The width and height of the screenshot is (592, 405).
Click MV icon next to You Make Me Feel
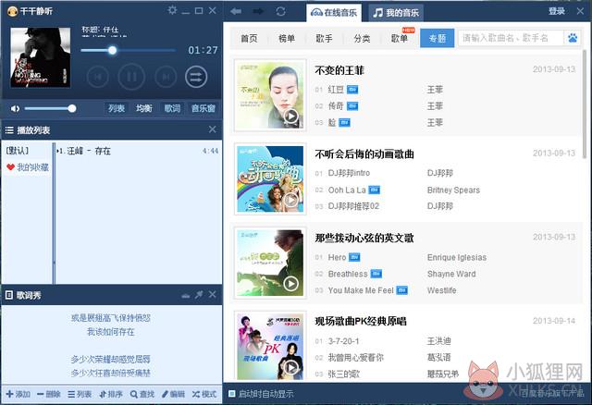coord(401,290)
